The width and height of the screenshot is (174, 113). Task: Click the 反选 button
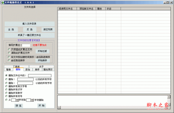(x=30, y=29)
